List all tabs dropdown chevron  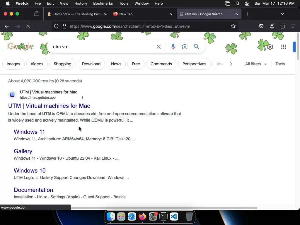coord(282,14)
